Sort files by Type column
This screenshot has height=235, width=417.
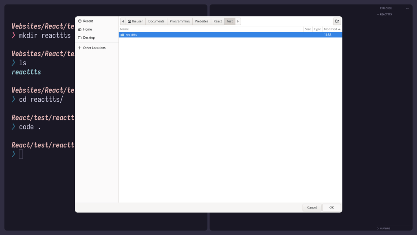coord(317,29)
